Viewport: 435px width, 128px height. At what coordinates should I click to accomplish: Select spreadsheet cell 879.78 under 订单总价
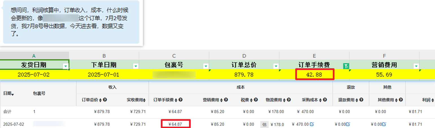244,75
